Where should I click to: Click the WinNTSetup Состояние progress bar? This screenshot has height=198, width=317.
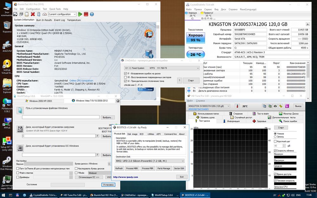[x=68, y=185]
